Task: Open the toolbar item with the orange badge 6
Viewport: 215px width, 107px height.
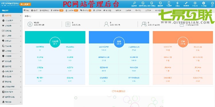Action: pyautogui.click(x=85, y=10)
